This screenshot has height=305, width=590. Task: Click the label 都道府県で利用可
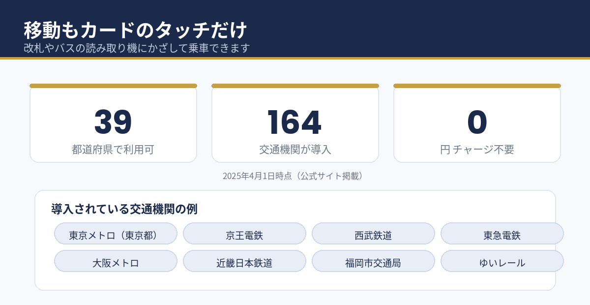pos(113,150)
